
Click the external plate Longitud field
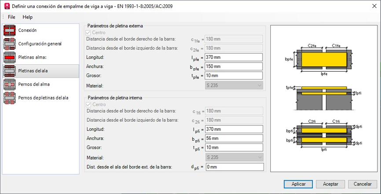coord(234,57)
